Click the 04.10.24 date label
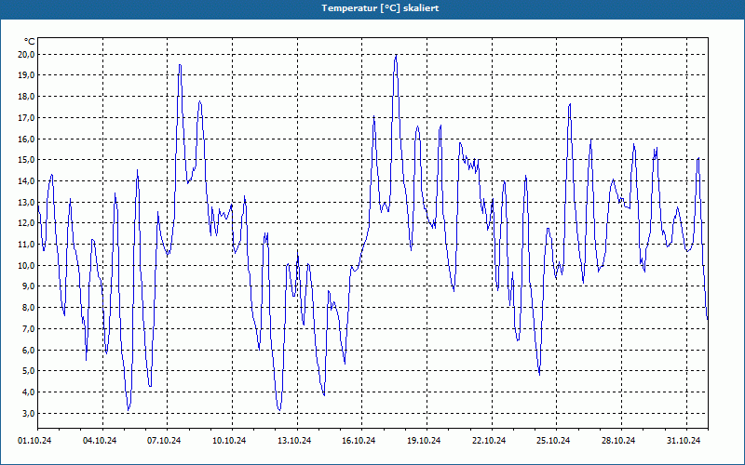 coord(100,441)
